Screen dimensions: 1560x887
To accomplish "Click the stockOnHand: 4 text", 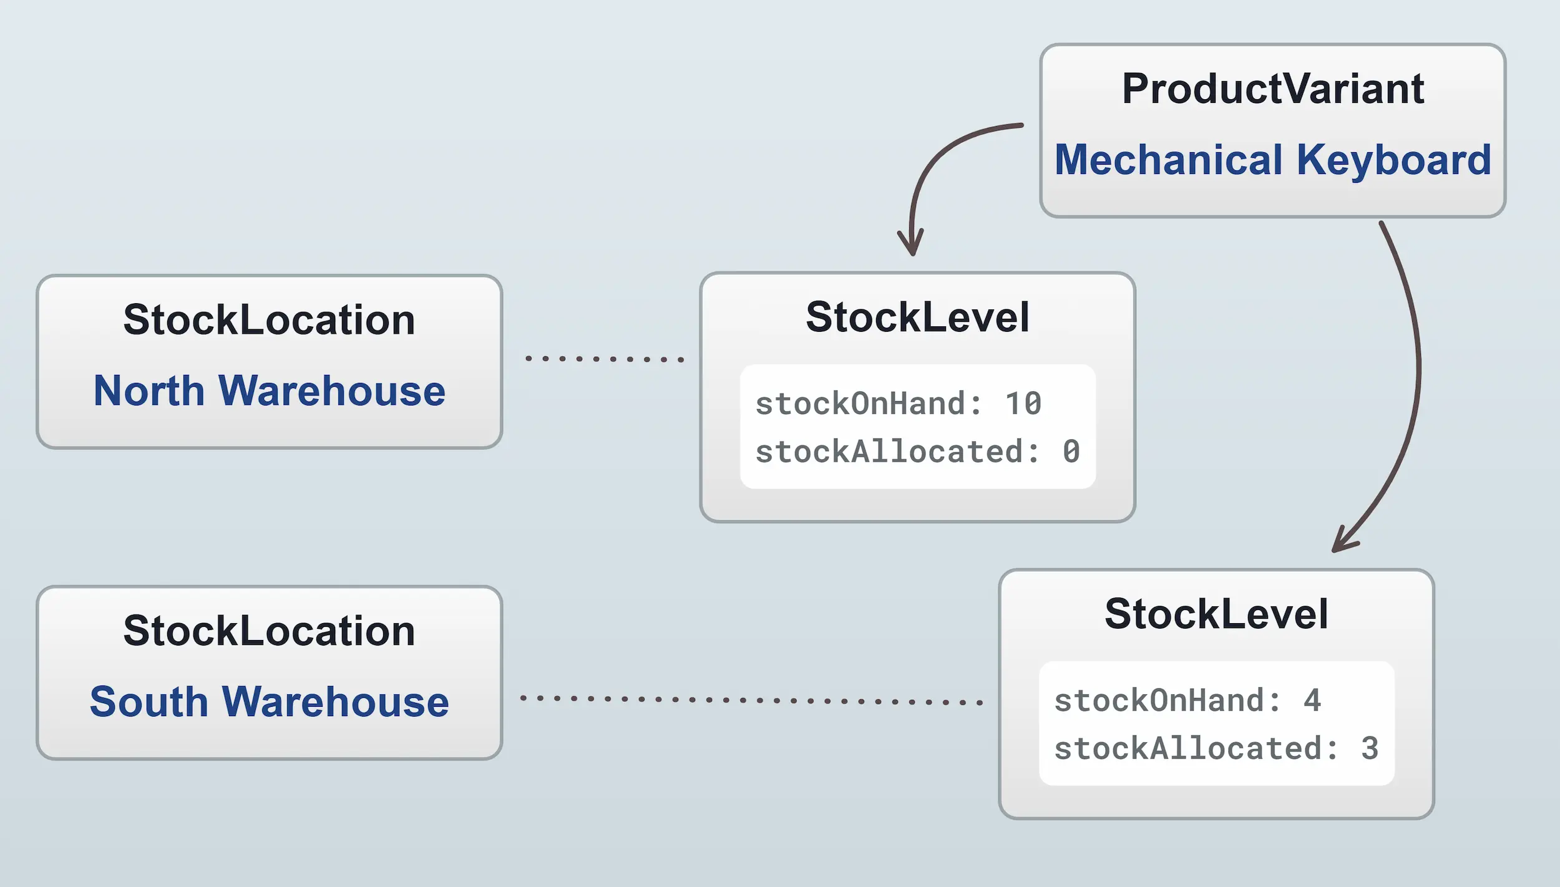I will point(1187,700).
